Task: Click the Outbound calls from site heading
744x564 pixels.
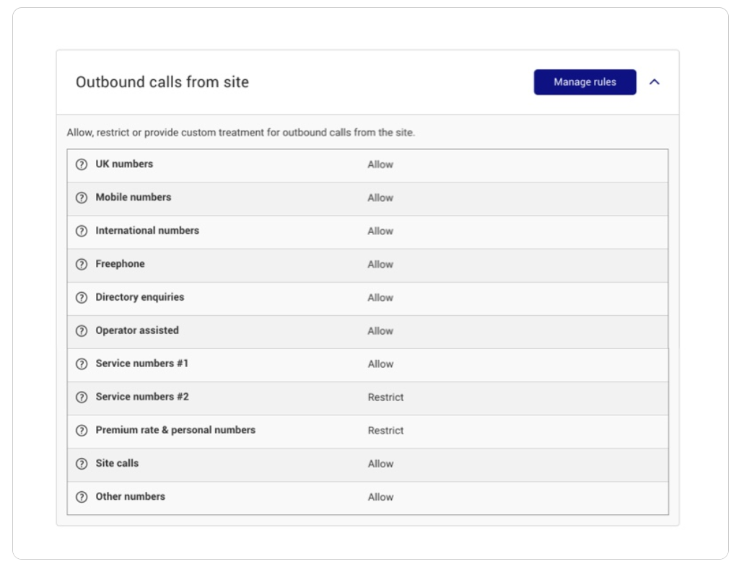Action: 162,82
